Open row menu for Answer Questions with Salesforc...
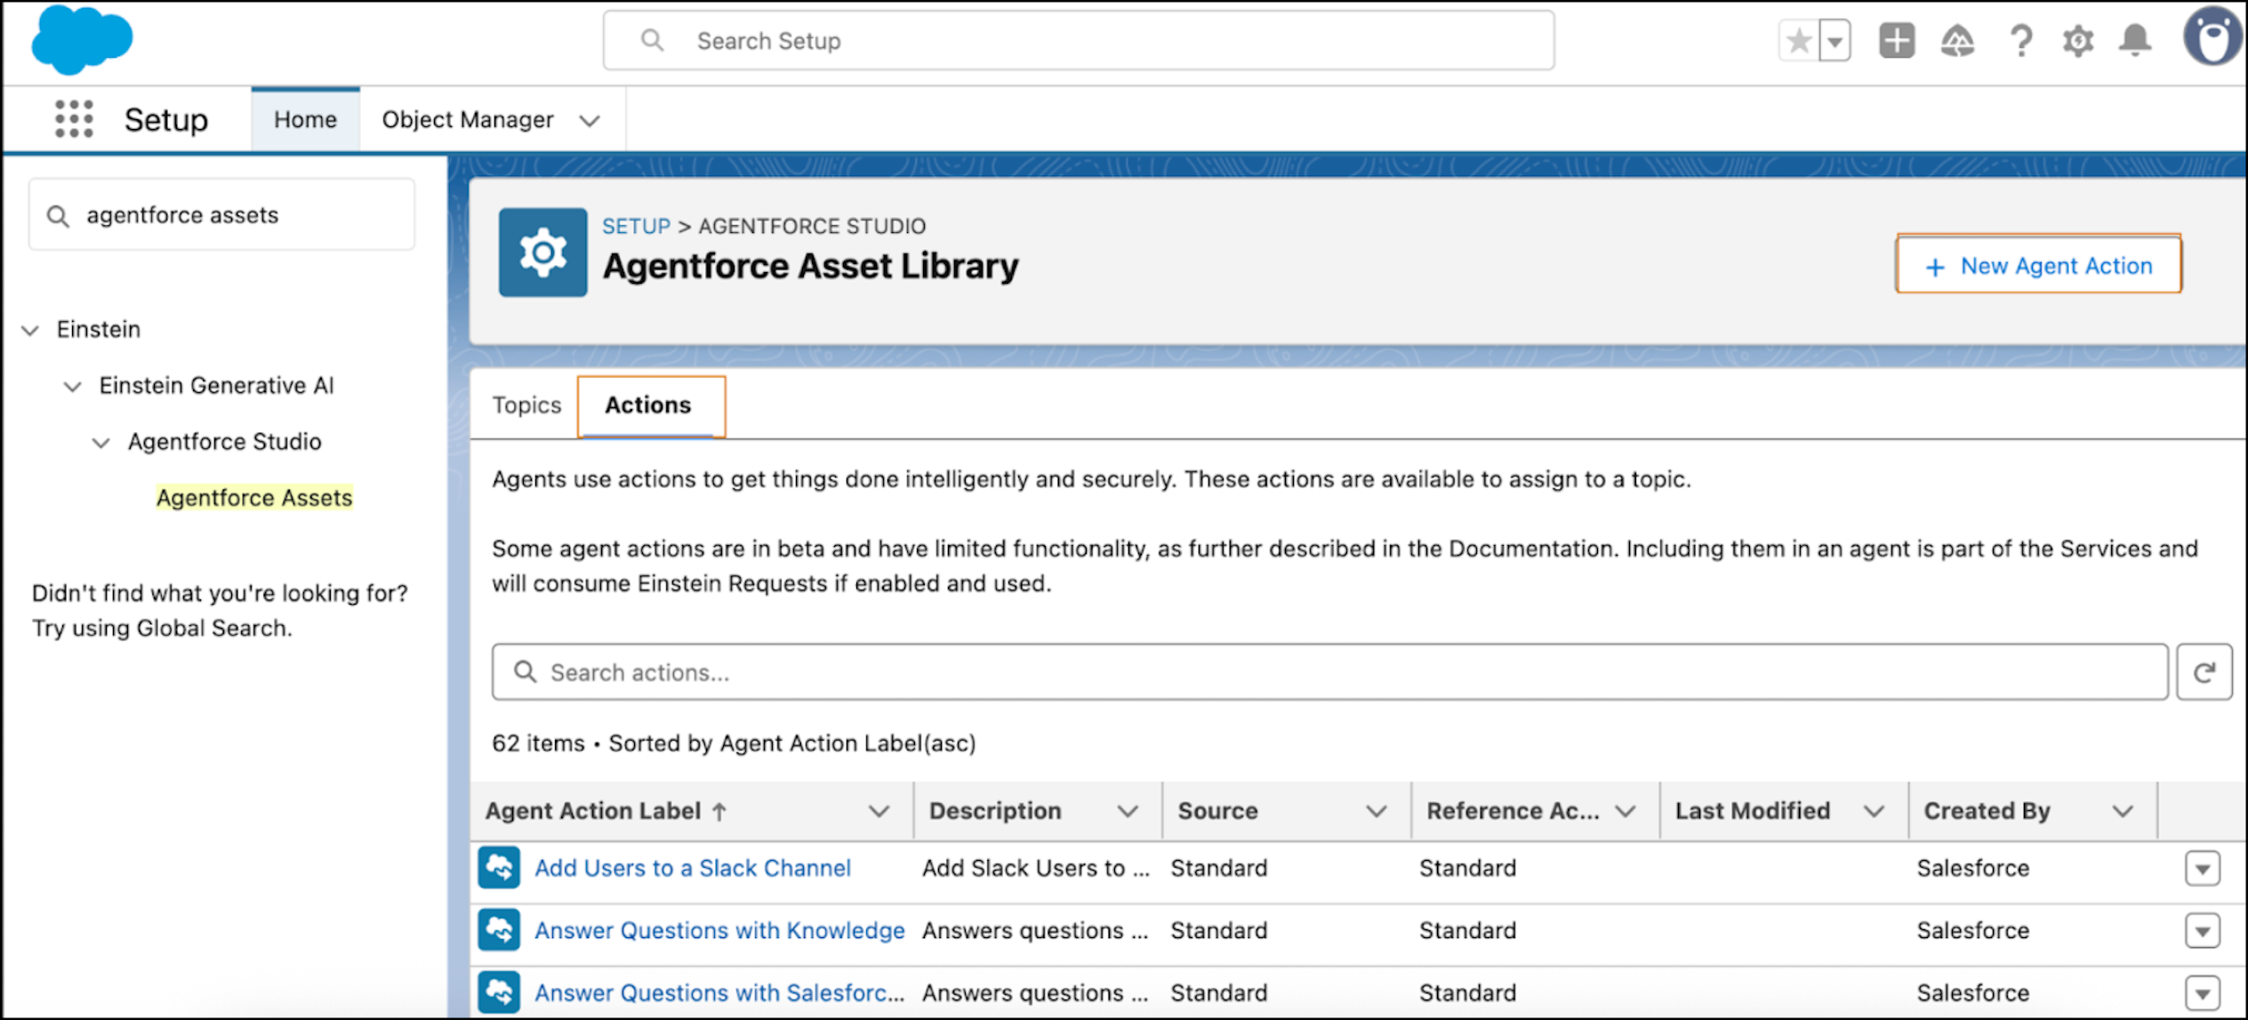Viewport: 2248px width, 1020px height. [2203, 992]
